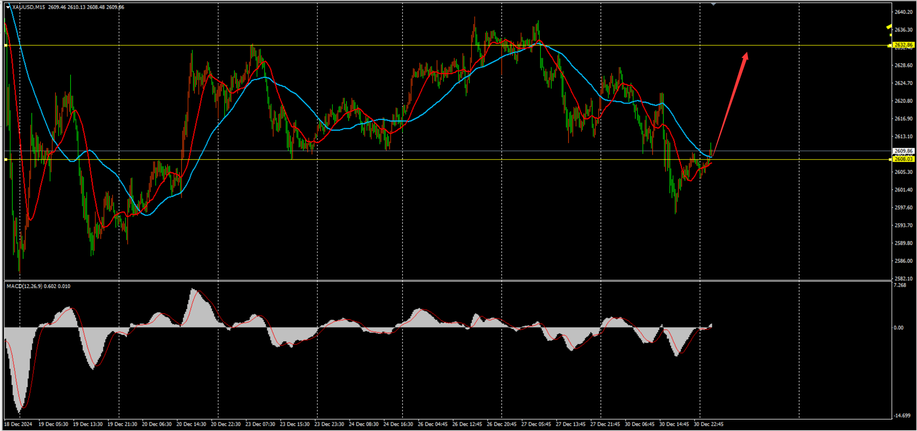Open the one-click trading triangle by XAUUSD
The height and width of the screenshot is (431, 917).
click(x=8, y=7)
